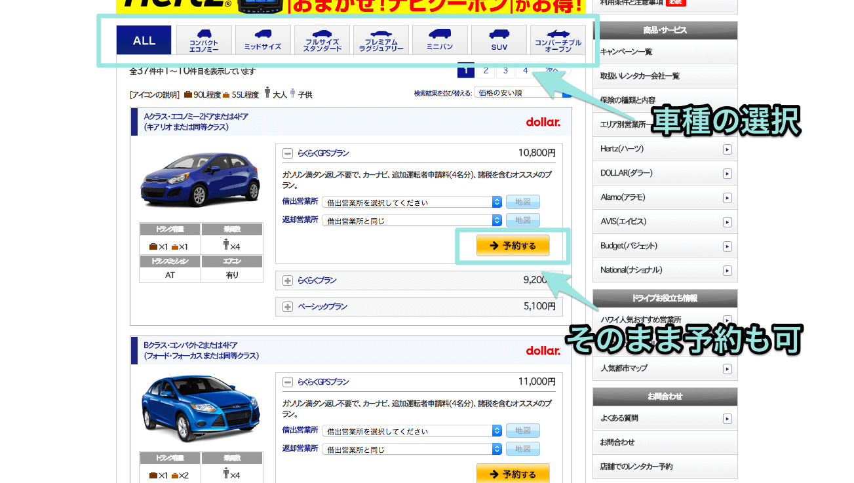Click arrow icon beside 人気都市マップ

click(x=727, y=369)
